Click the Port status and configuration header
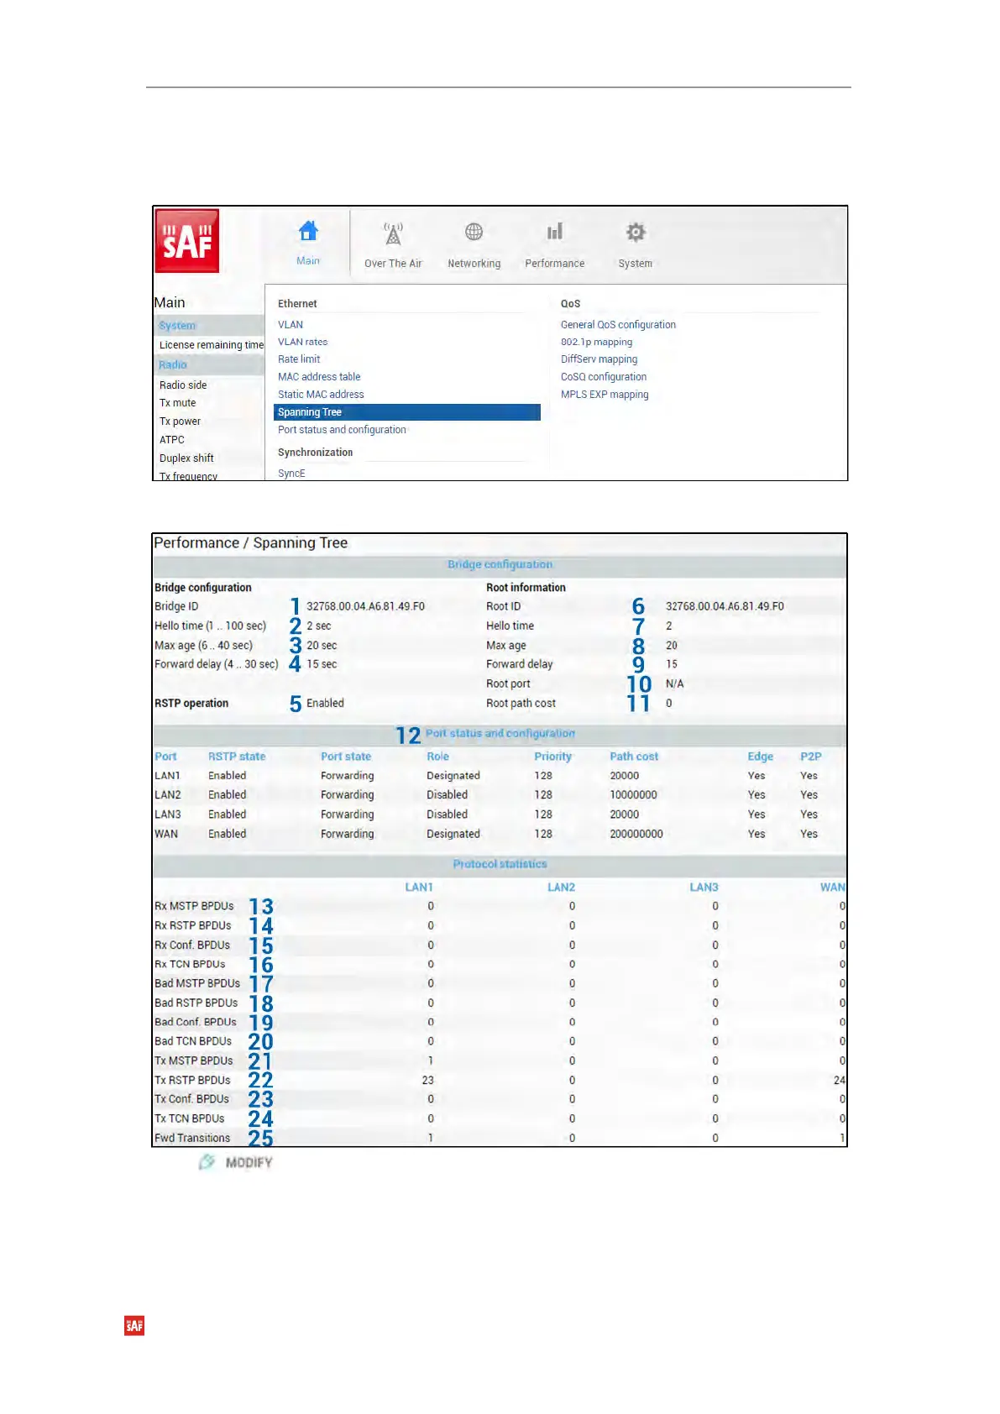This screenshot has width=1000, height=1414. [500, 734]
